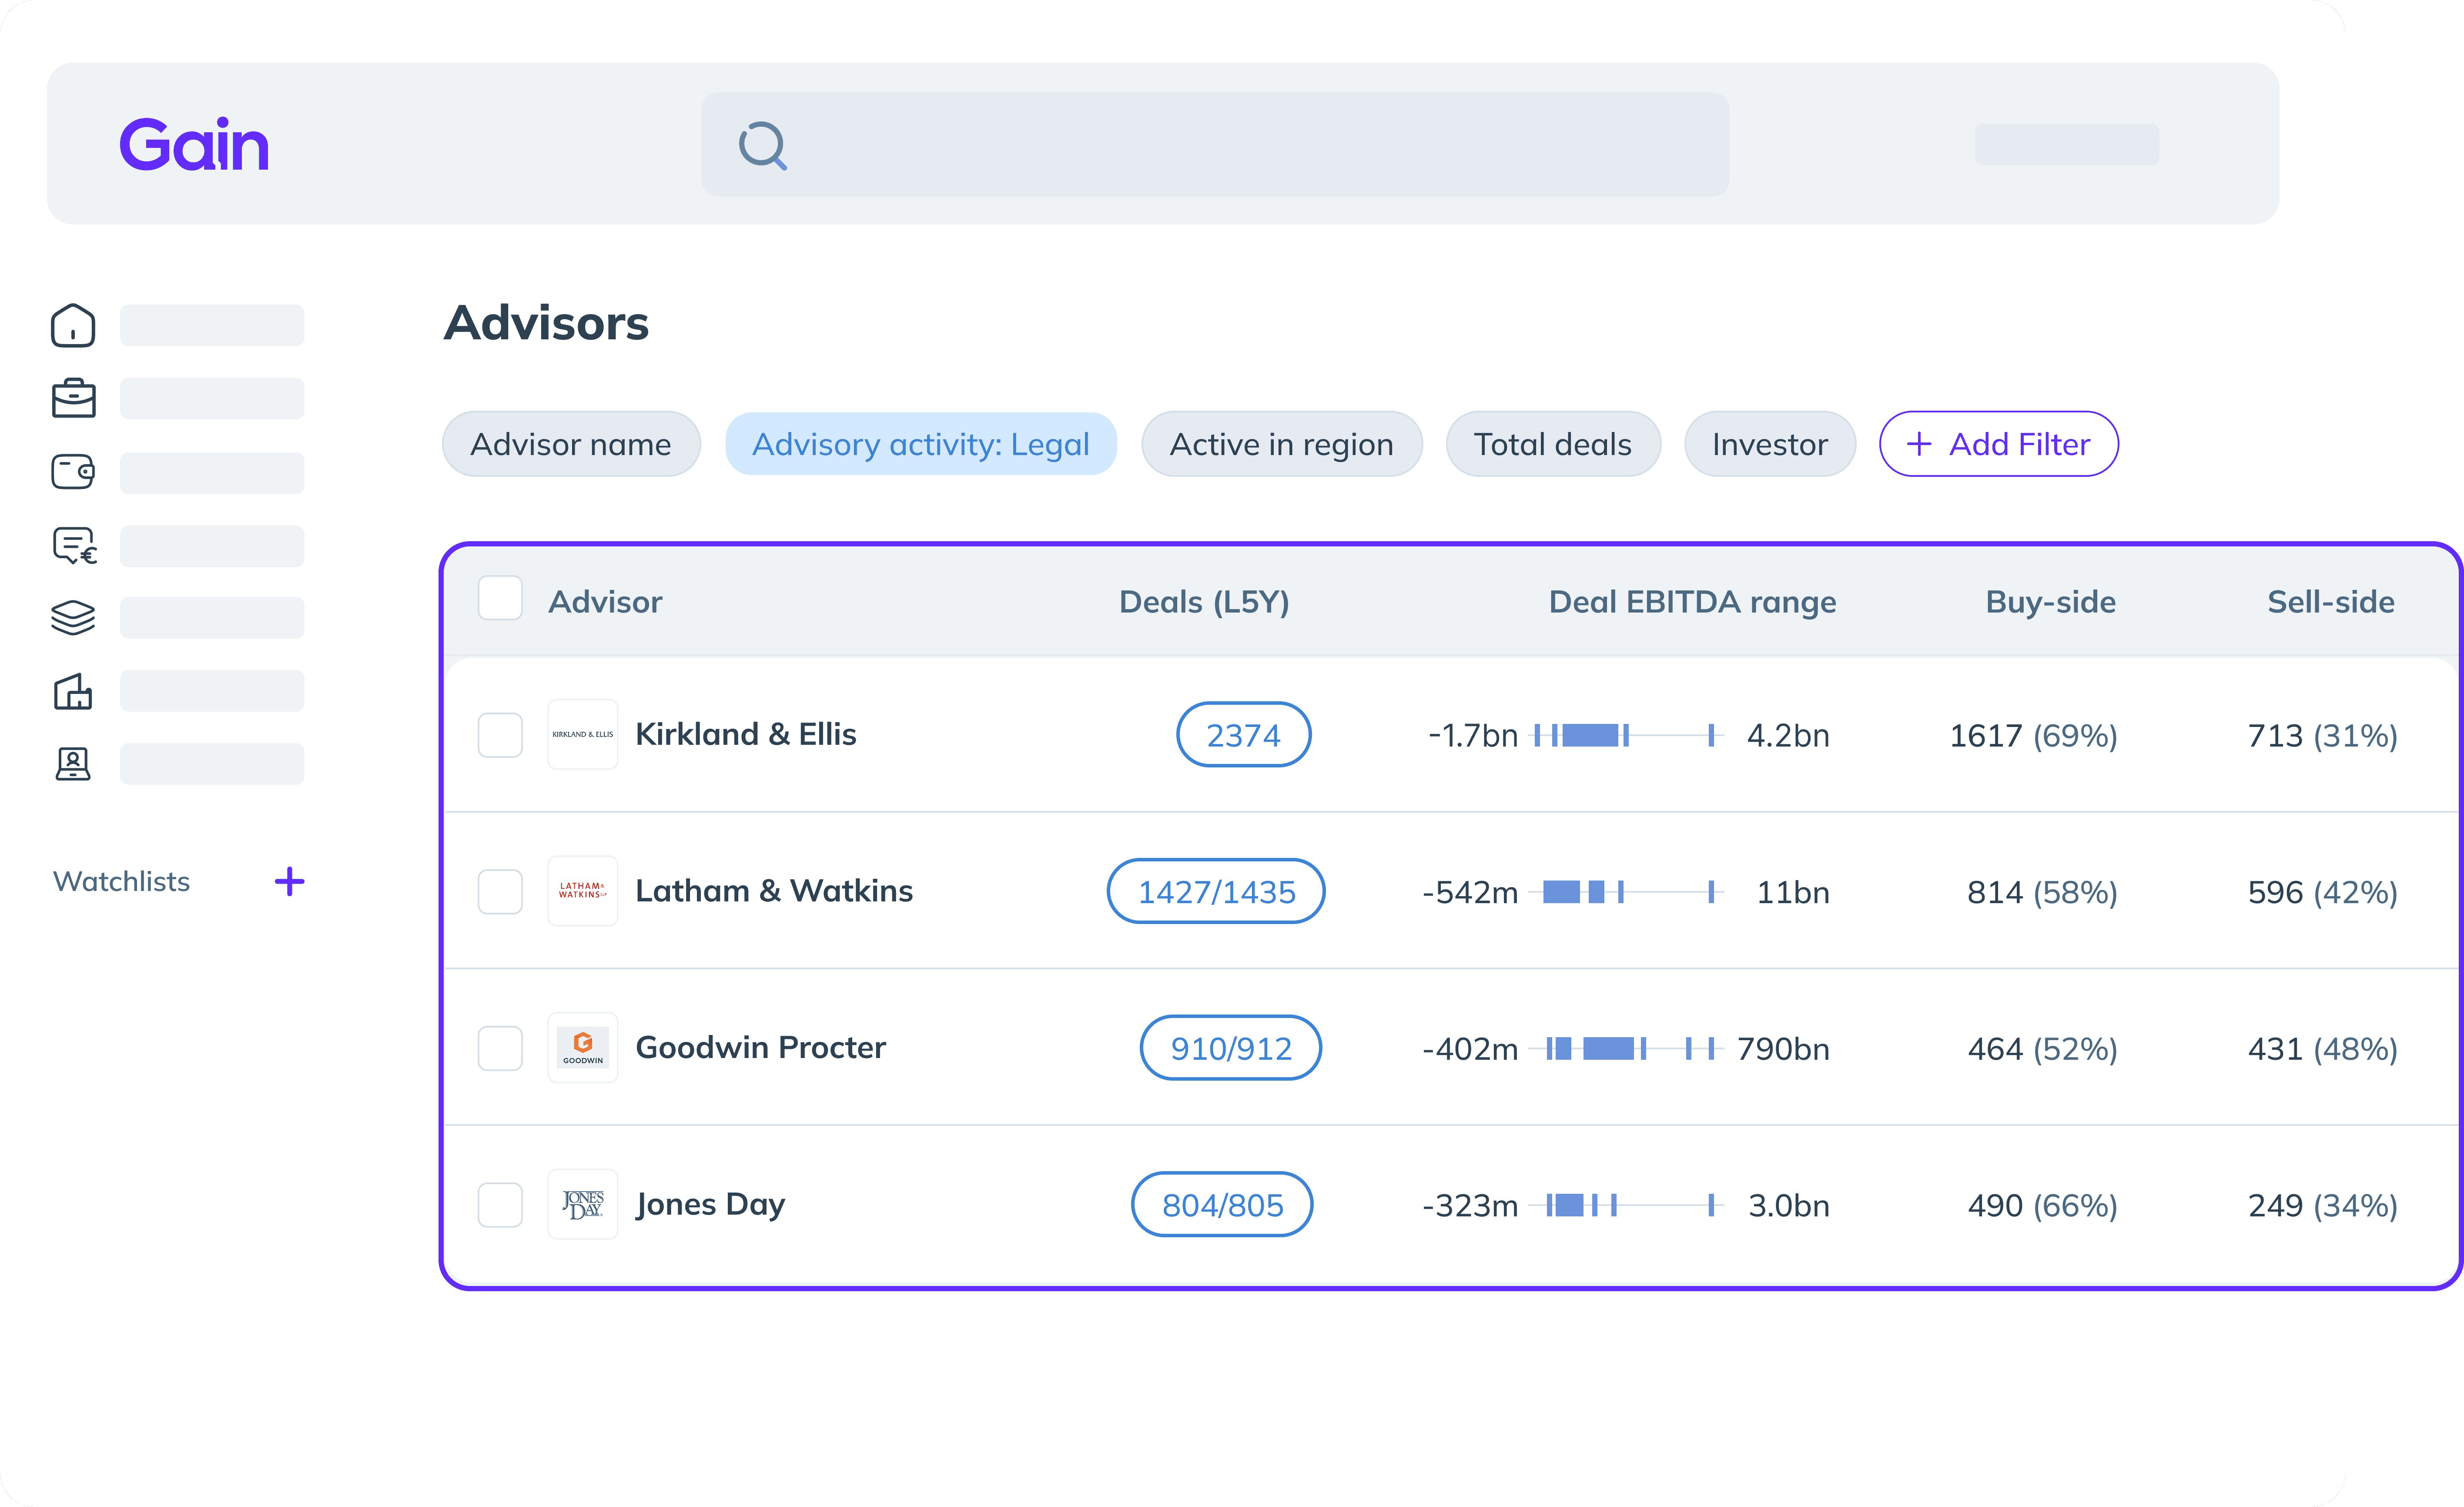Click the euro chat bubble sidebar icon
The width and height of the screenshot is (2464, 1507).
point(74,546)
